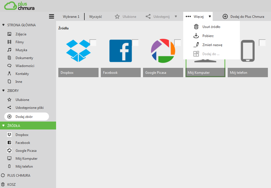Open the Plus Chmura logo home
Image resolution: width=271 pixels, height=188 pixels.
click(19, 6)
